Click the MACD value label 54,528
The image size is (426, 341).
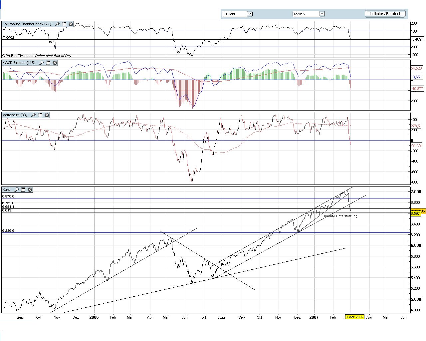[x=416, y=68]
